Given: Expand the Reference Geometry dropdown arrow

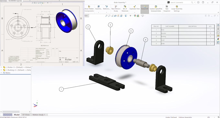Looking at the screenshot, I should tap(106, 12).
